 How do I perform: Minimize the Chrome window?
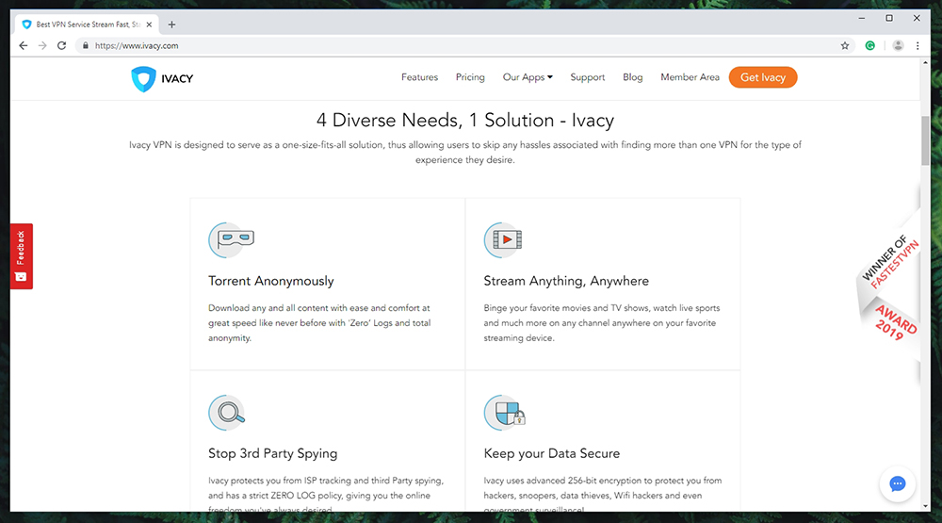(x=862, y=19)
